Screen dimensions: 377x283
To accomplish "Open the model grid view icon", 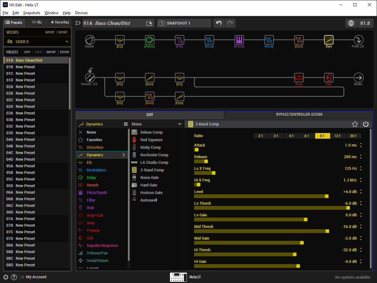I will click(126, 124).
